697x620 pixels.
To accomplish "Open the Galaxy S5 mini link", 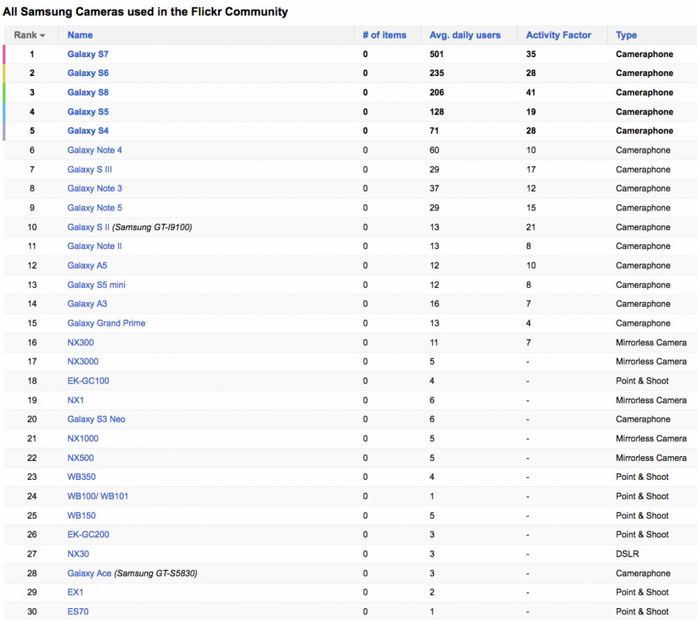I will (x=96, y=285).
